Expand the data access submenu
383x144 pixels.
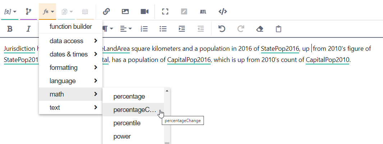(70, 41)
